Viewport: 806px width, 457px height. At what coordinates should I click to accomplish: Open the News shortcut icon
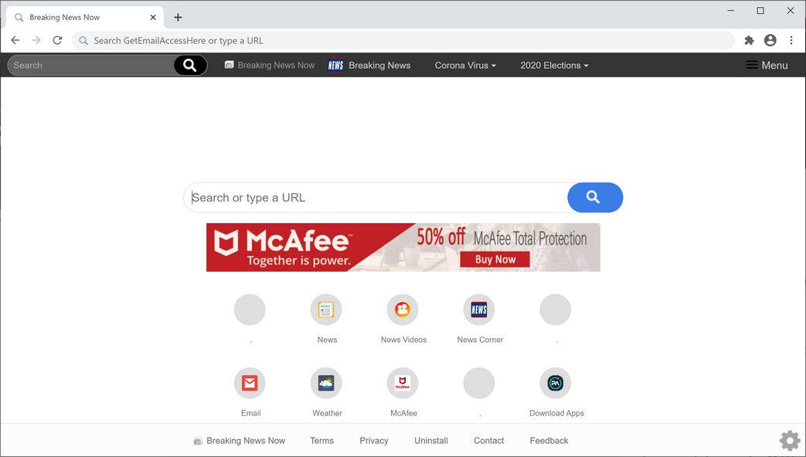[326, 309]
